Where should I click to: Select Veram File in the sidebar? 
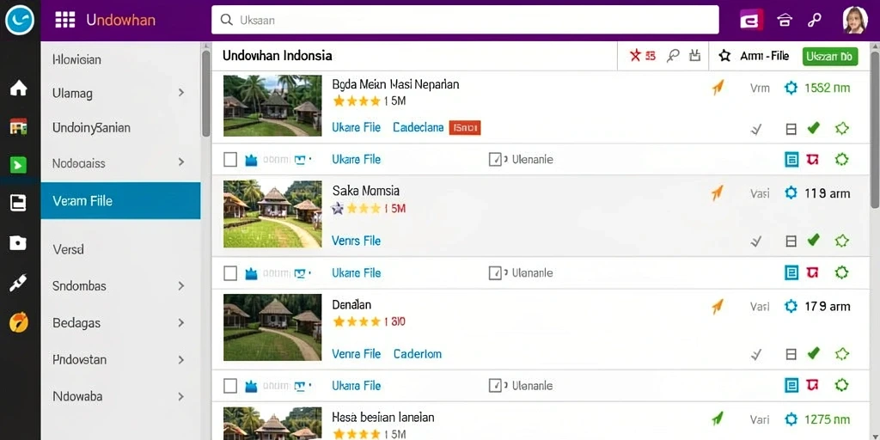[x=120, y=200]
